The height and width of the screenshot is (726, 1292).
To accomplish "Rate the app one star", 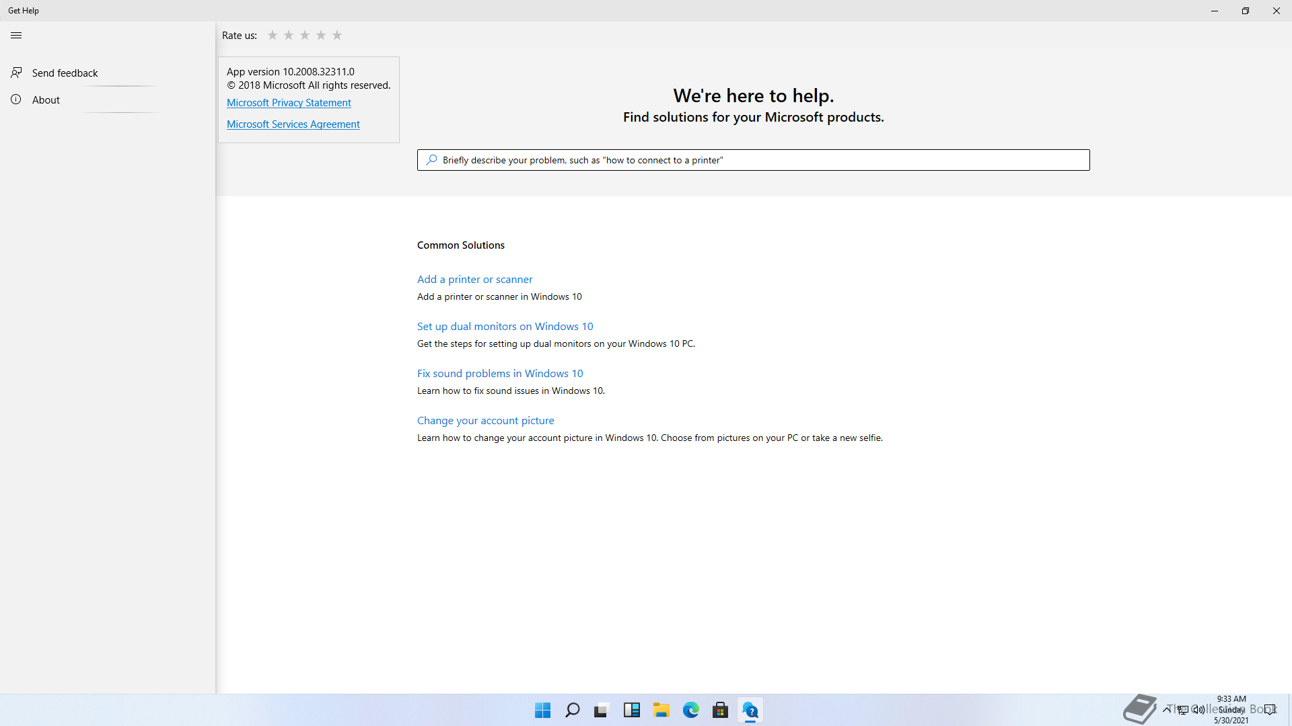I will (273, 35).
